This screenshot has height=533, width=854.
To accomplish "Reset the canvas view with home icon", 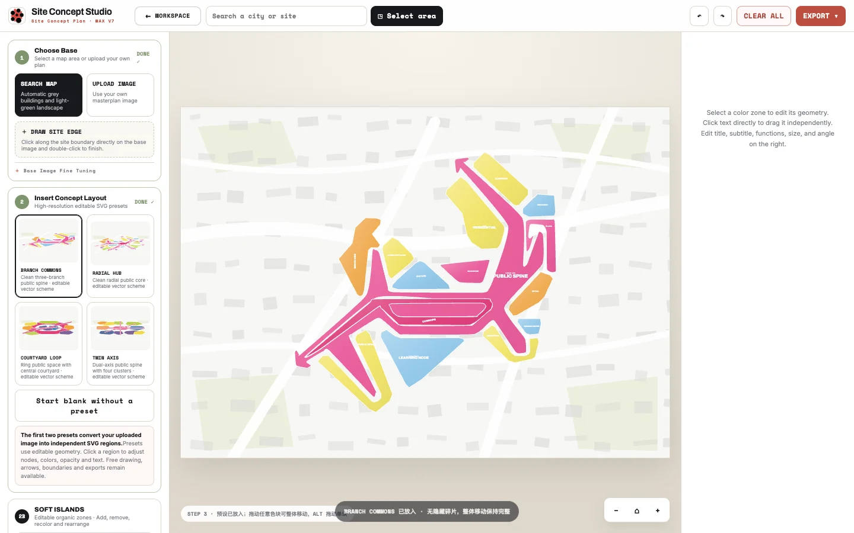I will coord(637,510).
